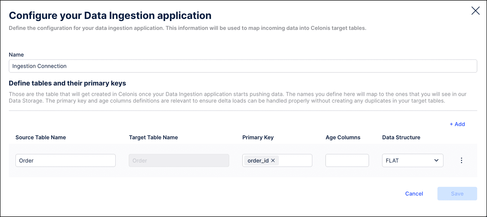The image size is (487, 217).
Task: Select the Primary Key column header
Action: pos(258,137)
